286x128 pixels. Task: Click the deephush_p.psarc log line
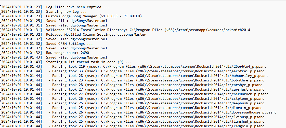click(132, 103)
